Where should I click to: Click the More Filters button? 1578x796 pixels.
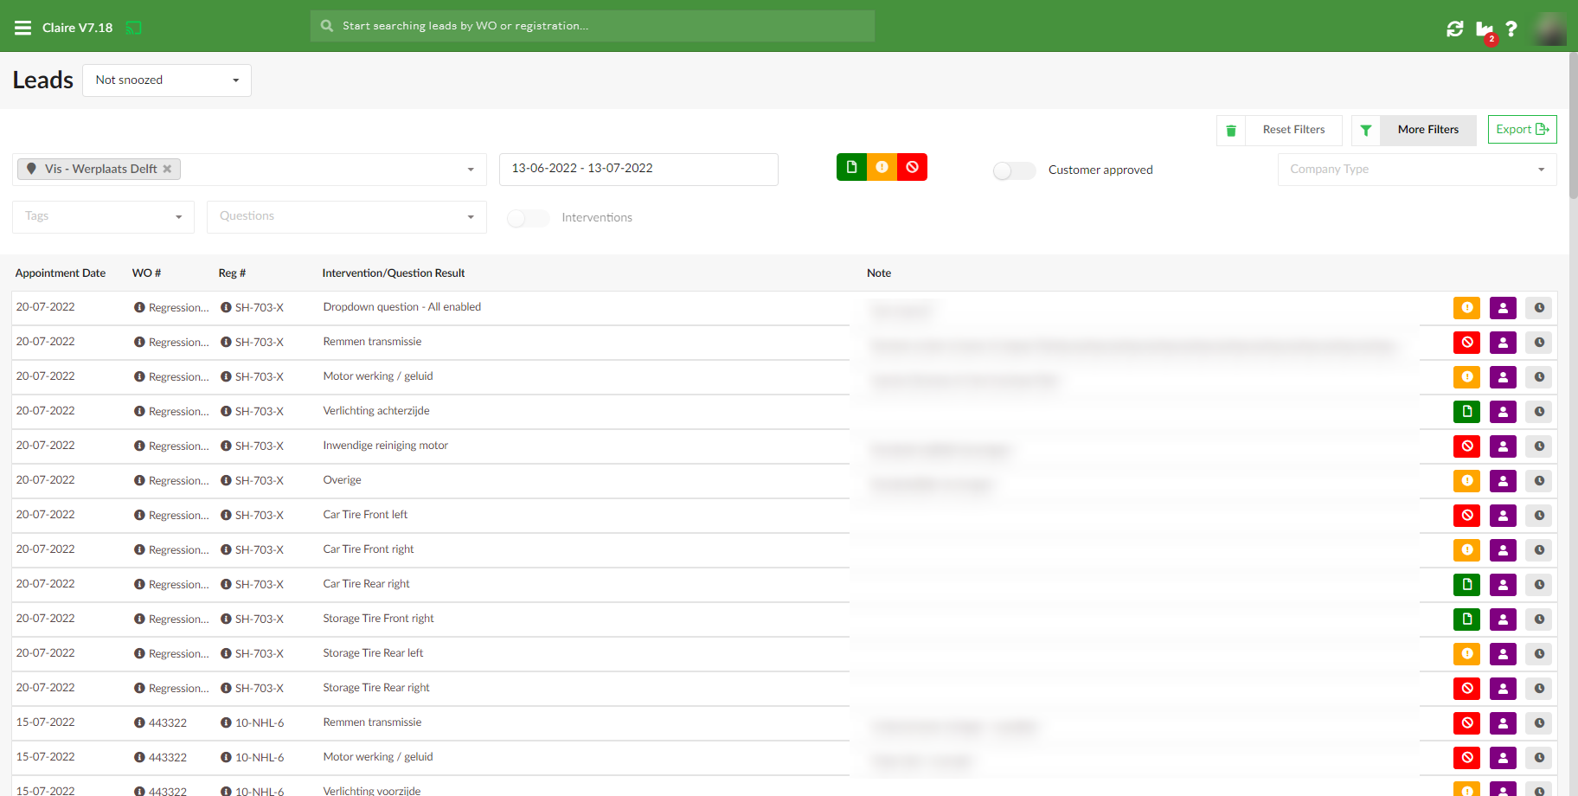(x=1427, y=130)
